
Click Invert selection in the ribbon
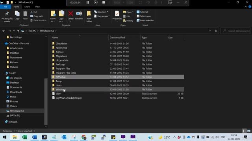pos(145,20)
